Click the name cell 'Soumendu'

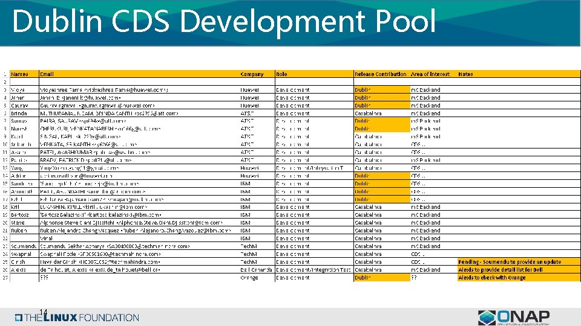click(24, 246)
